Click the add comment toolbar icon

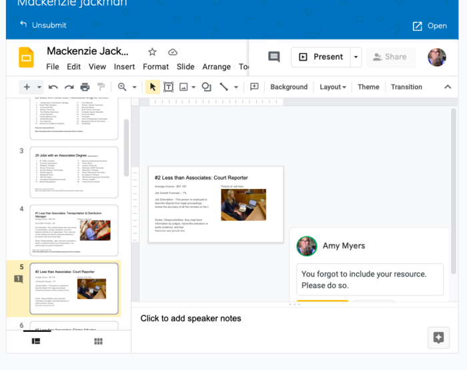tap(254, 87)
